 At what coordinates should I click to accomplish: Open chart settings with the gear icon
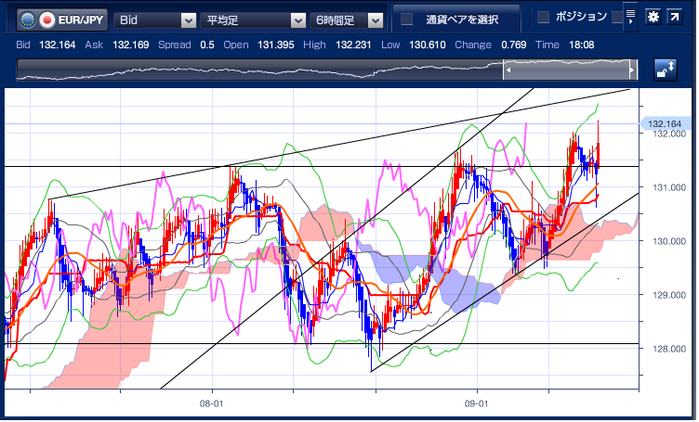653,18
